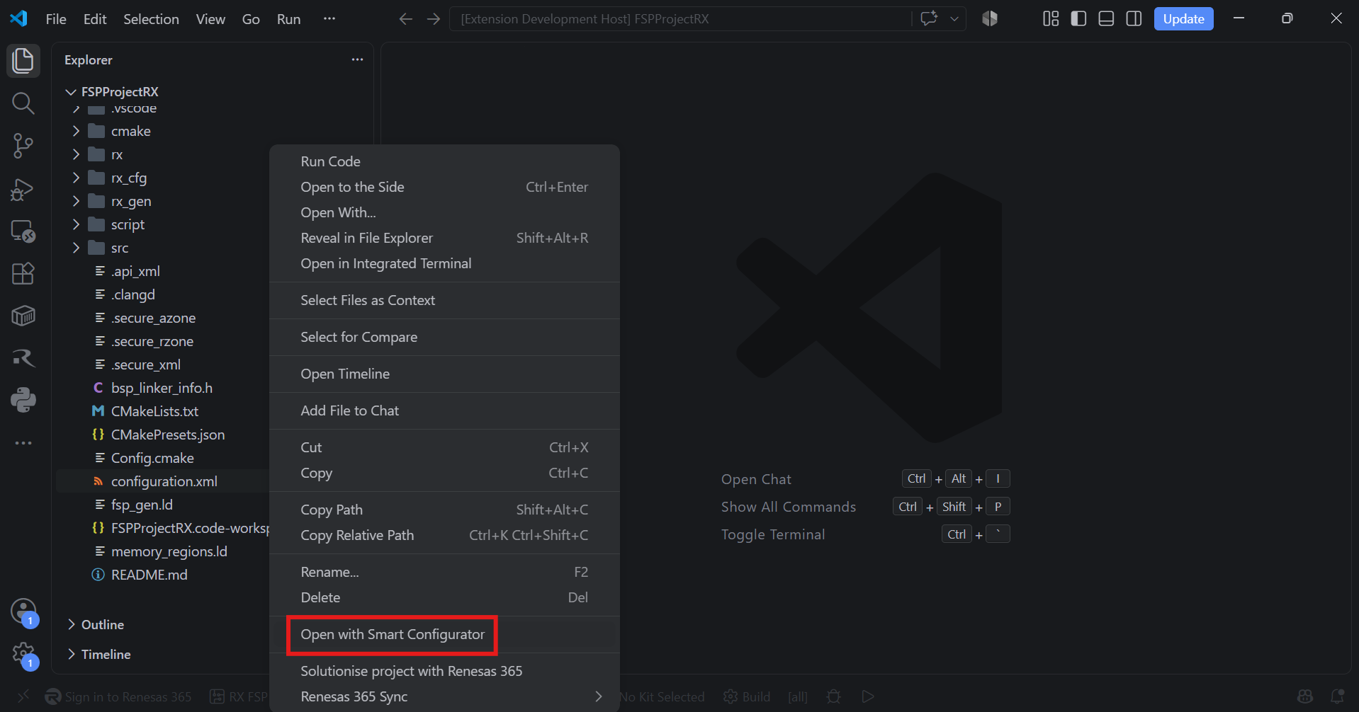Select Add File to Chat
This screenshot has width=1359, height=712.
(x=444, y=410)
